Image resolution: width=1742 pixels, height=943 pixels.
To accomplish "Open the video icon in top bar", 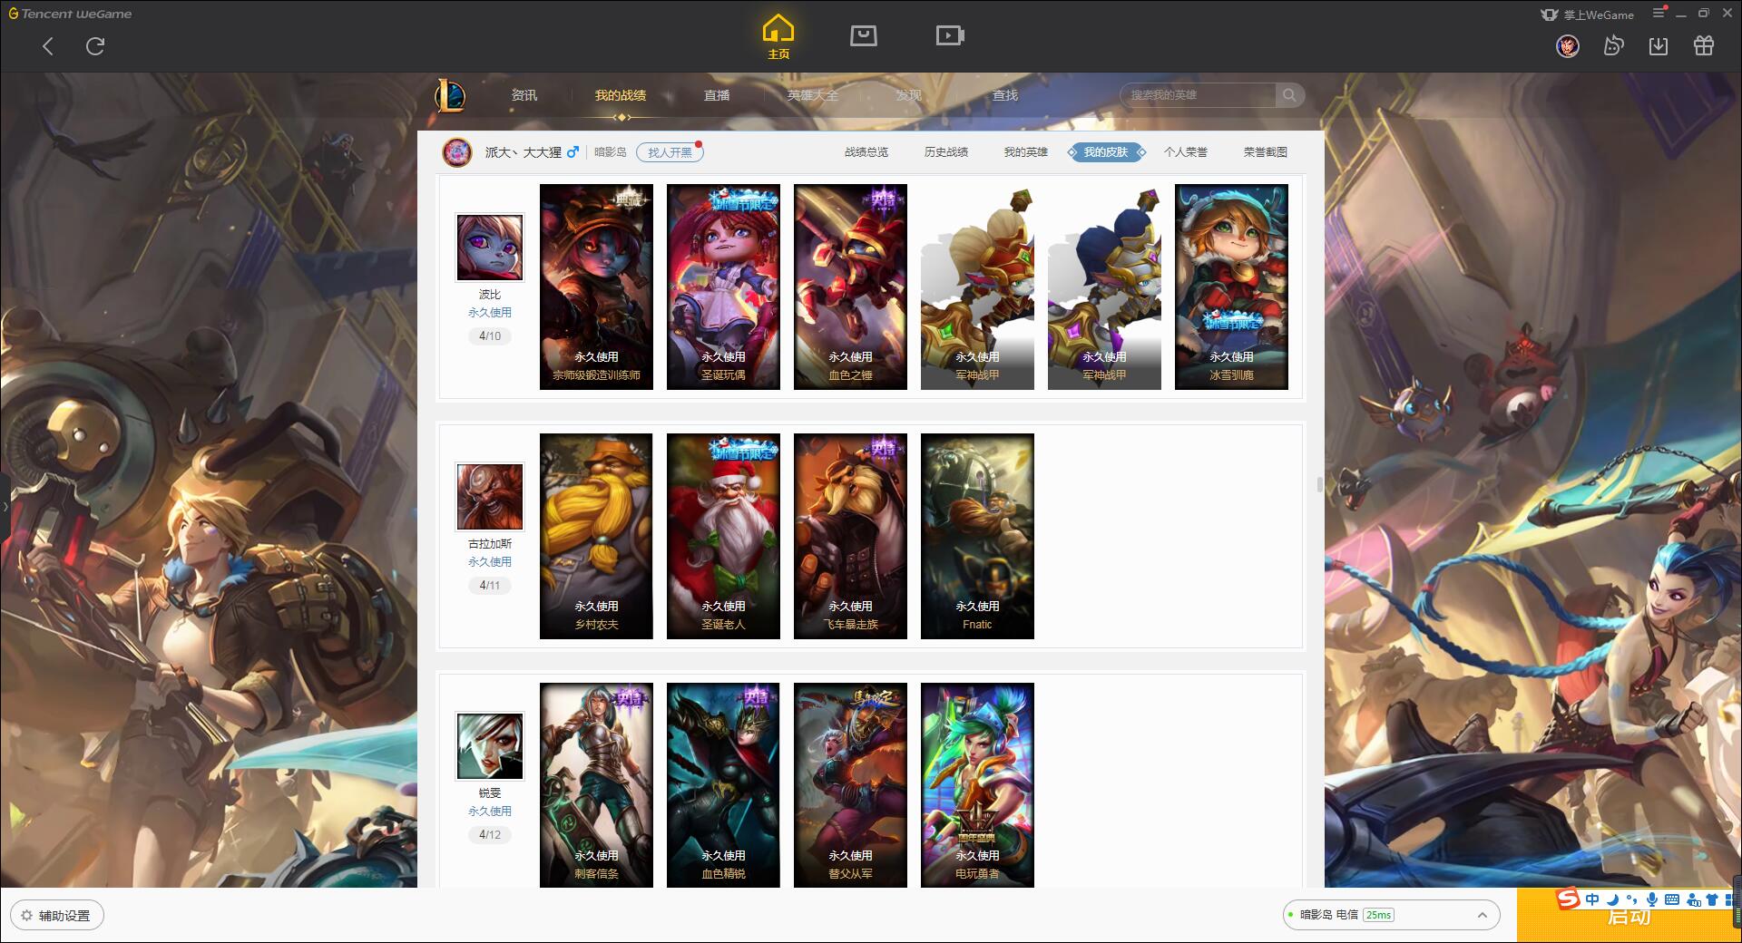I will pos(950,35).
